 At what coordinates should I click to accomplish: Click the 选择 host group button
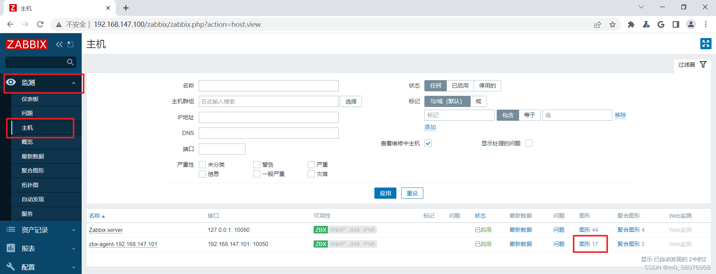(351, 101)
